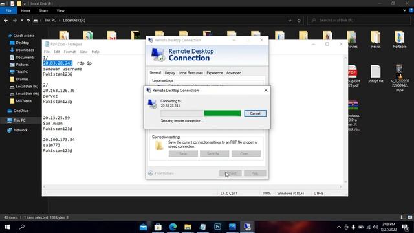The width and height of the screenshot is (414, 233).
Task: Click username parvez in Notepad
Action: pos(50,96)
